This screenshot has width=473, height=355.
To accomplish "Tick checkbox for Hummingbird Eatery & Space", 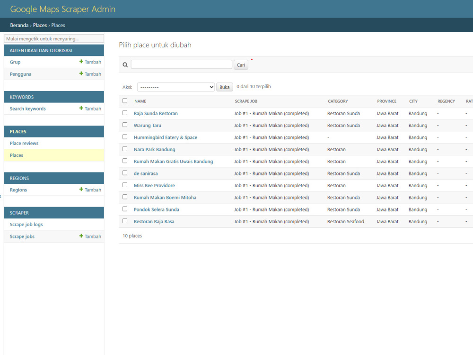I will coord(125,137).
